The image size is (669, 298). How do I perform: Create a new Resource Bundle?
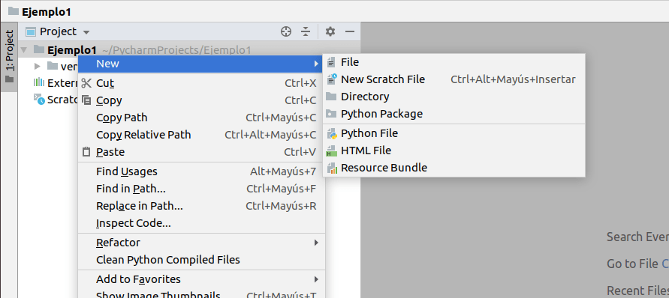(x=454, y=168)
